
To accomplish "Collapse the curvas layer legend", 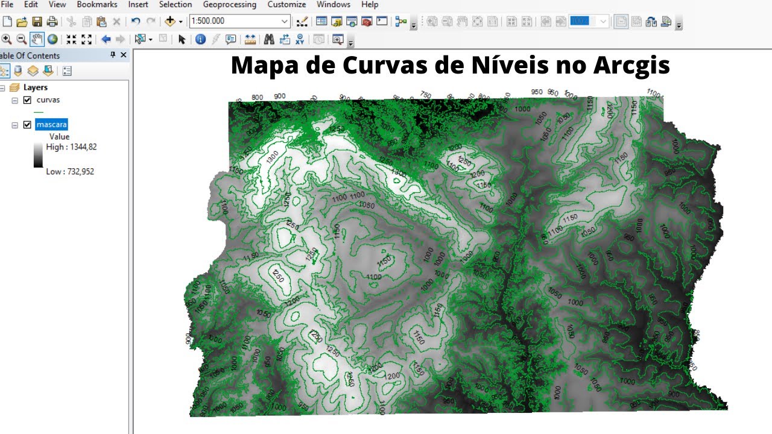I will 15,100.
